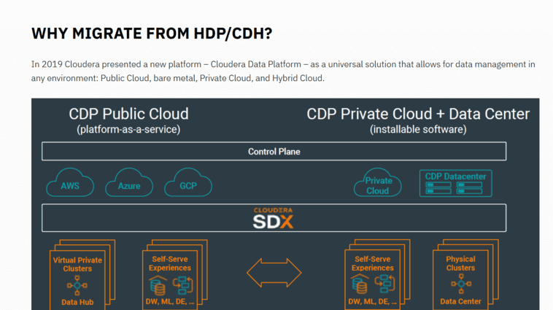This screenshot has width=553, height=310.
Task: Select the Azure cloud icon
Action: tap(129, 185)
